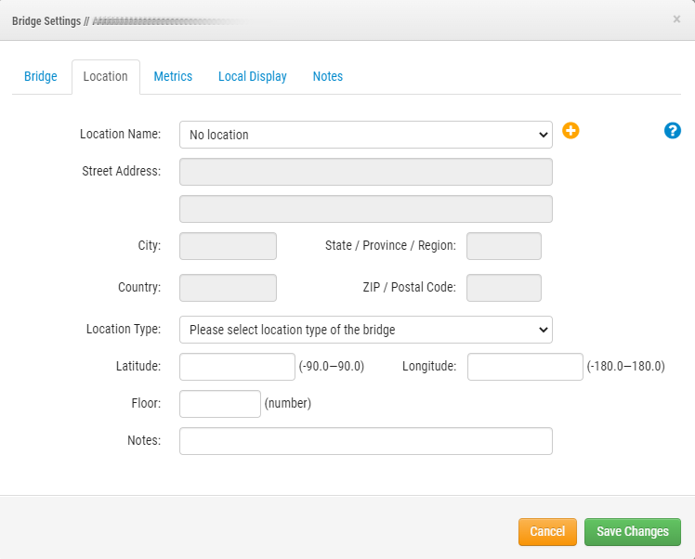
Task: Click the City input field
Action: (x=228, y=246)
